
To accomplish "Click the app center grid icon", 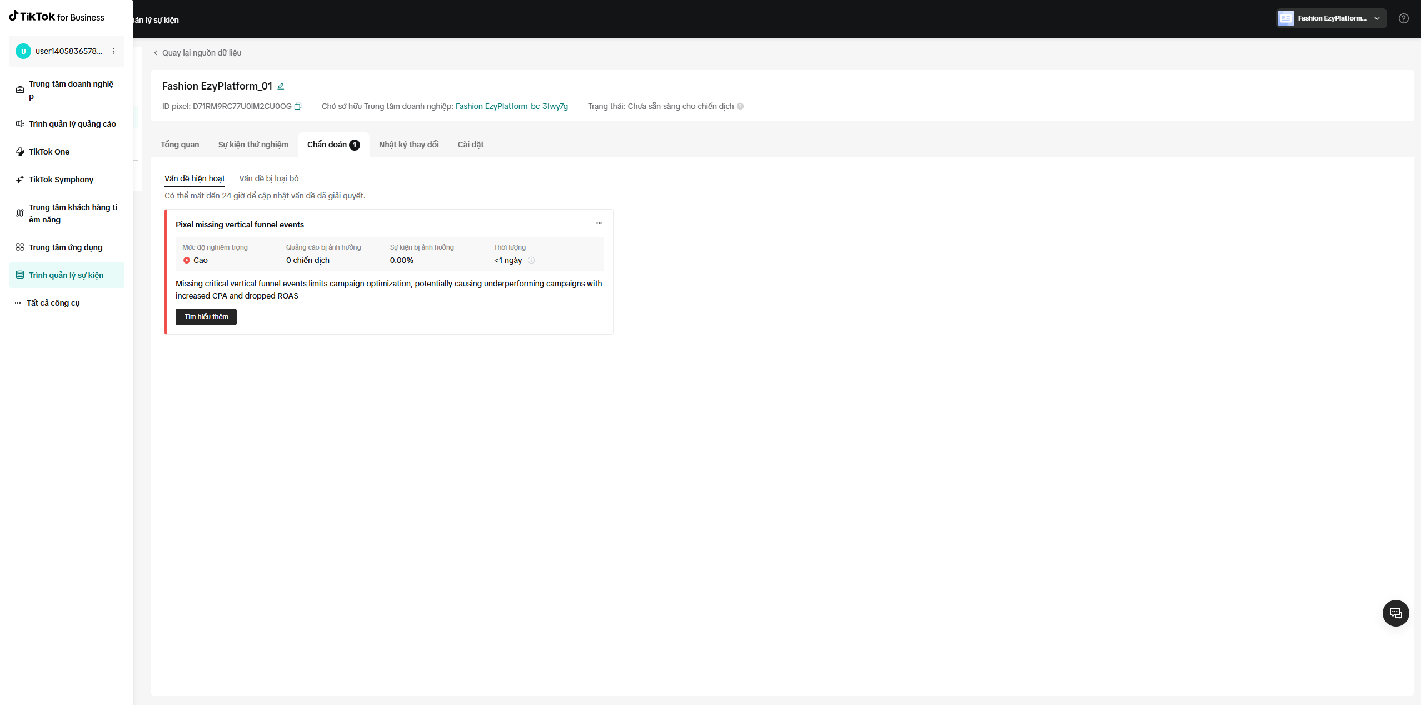I will coord(20,247).
